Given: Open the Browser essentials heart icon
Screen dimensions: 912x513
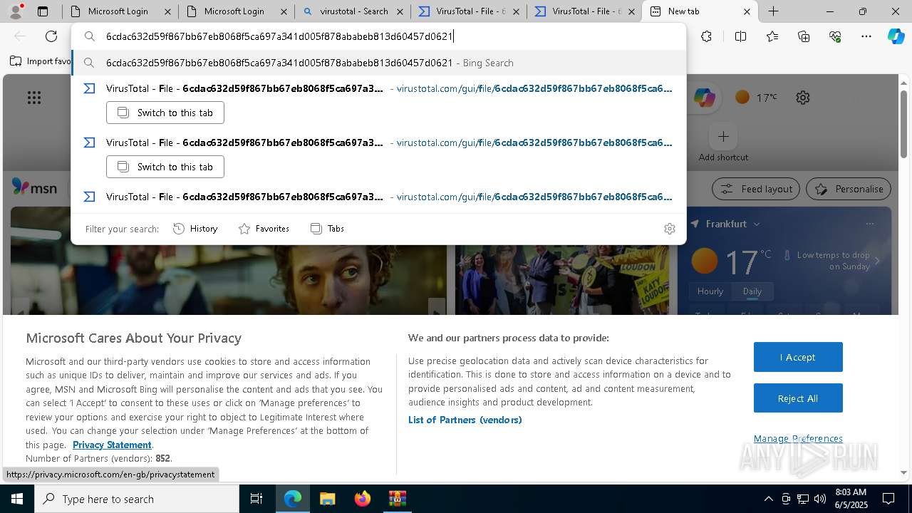Looking at the screenshot, I should [x=835, y=36].
